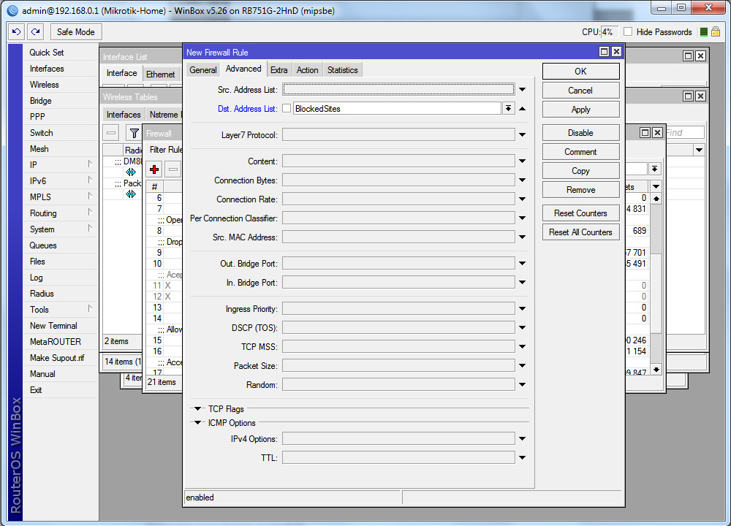Toggle the Hide Passwords checkbox
This screenshot has width=731, height=526.
[x=628, y=32]
